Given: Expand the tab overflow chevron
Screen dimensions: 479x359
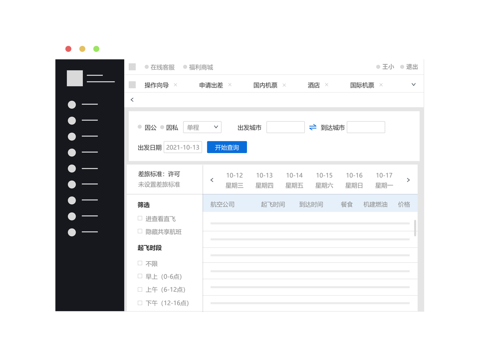Looking at the screenshot, I should 413,85.
